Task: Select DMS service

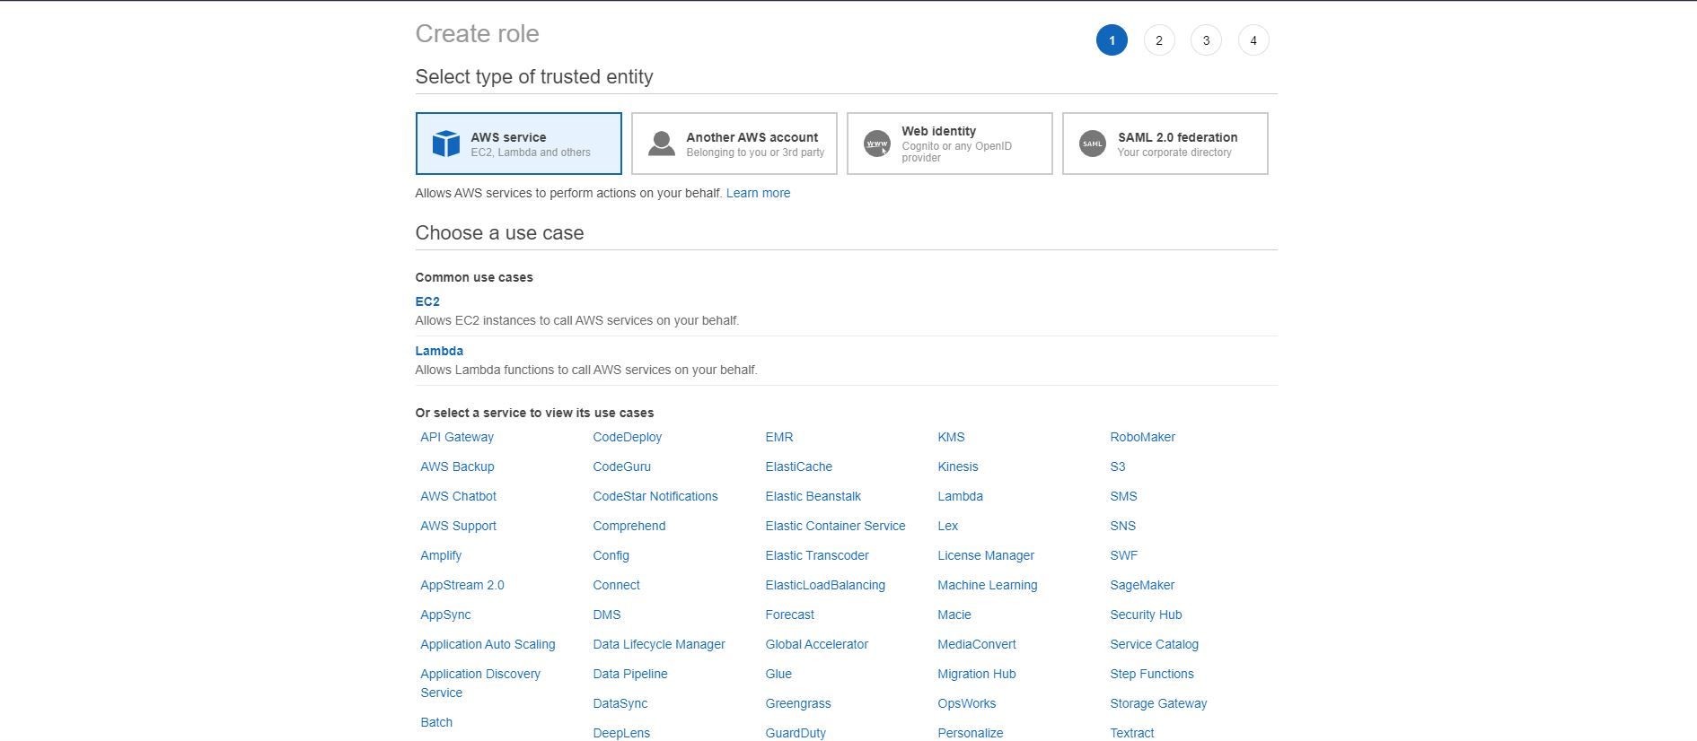Action: click(607, 615)
